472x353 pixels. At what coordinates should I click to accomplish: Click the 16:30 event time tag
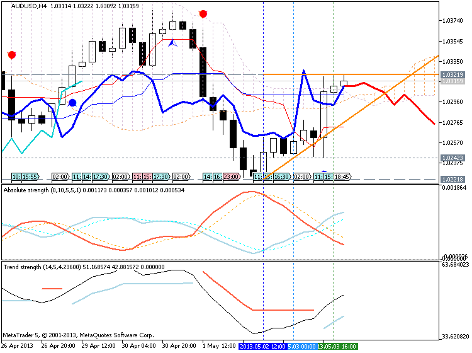coord(281,177)
